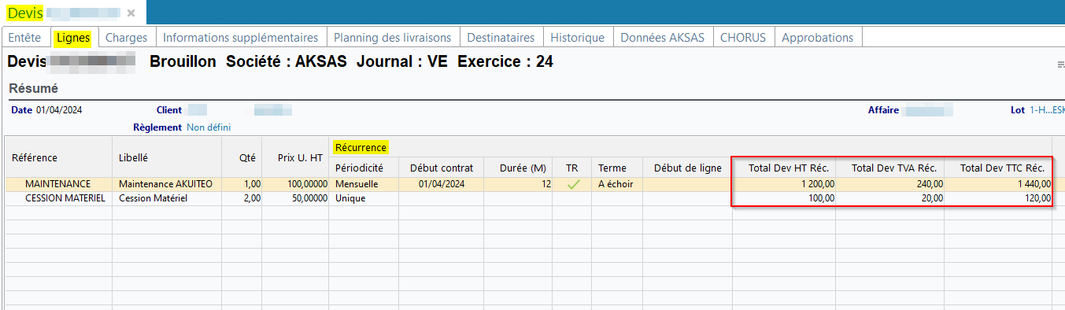Switch to the CHORUS tab
Viewport: 1065px width, 310px height.
[744, 37]
